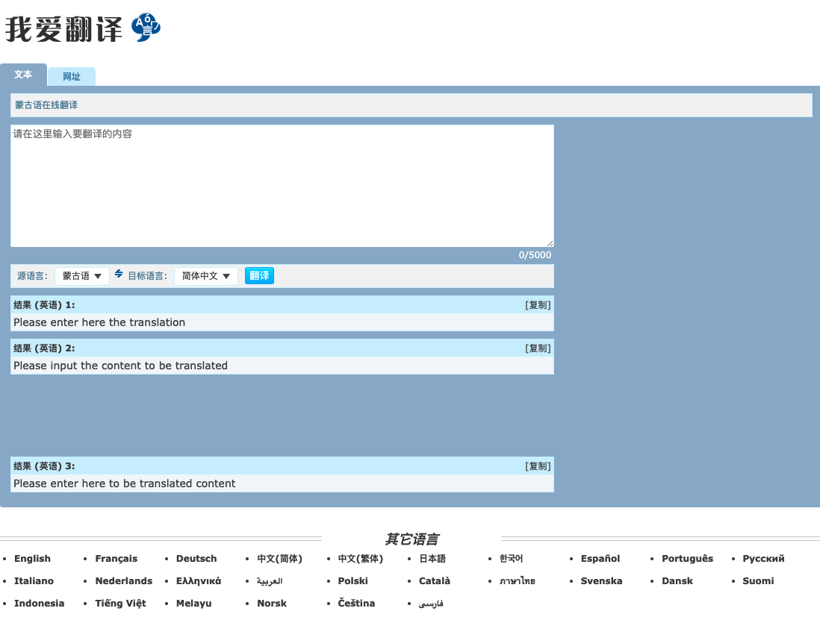Switch to the 网址 tab
The image size is (820, 617).
click(72, 77)
